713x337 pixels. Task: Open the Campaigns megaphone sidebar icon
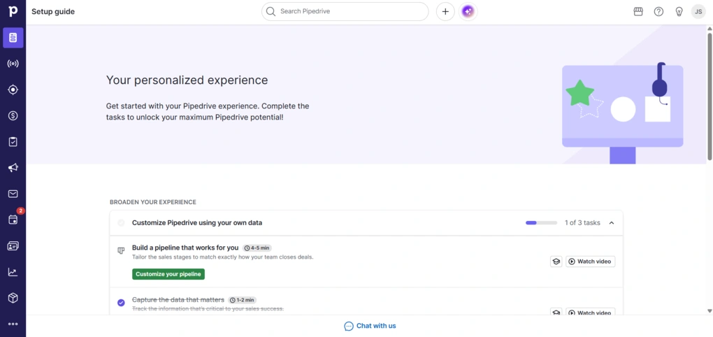13,168
